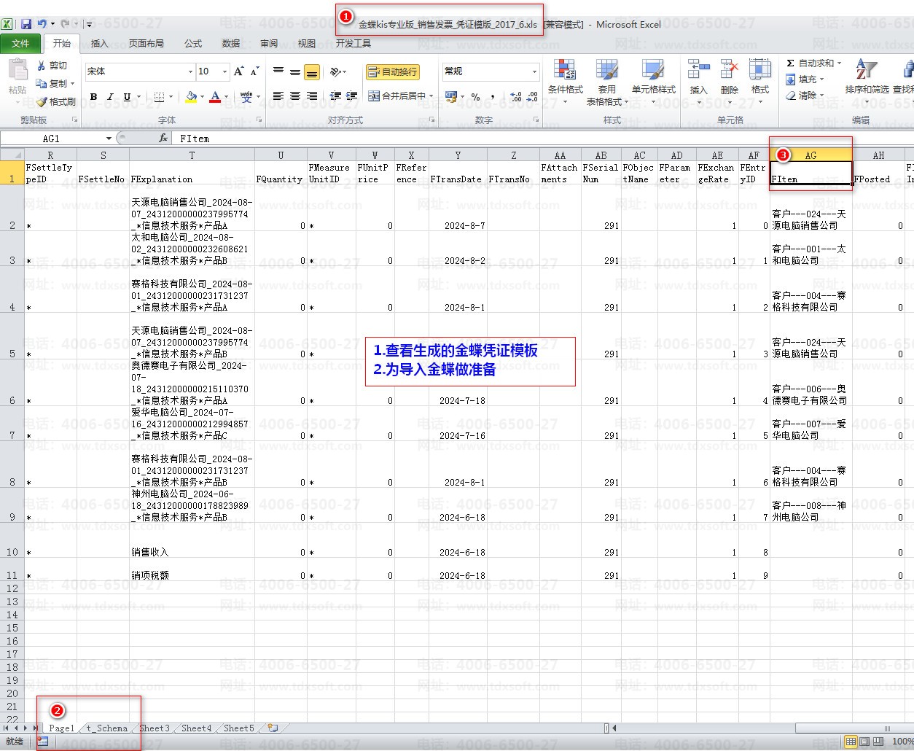Screen dimensions: 914x751
Task: Click the increase font size icon
Action: coord(238,71)
